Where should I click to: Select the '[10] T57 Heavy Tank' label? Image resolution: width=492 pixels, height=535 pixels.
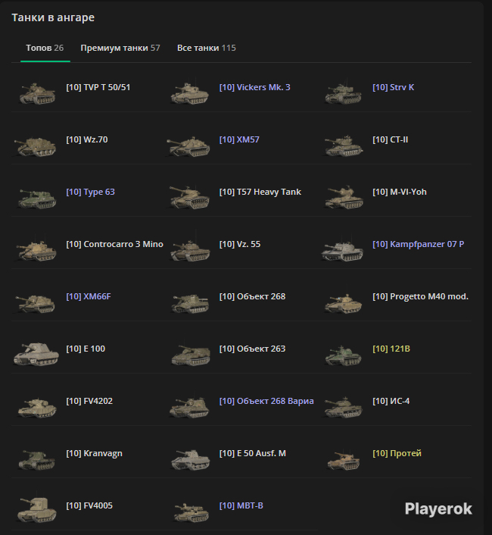[260, 192]
